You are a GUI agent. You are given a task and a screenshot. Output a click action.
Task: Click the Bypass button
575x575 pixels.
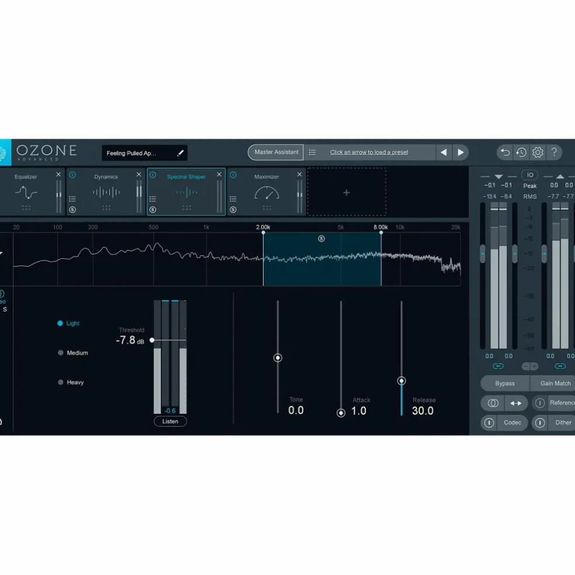[505, 383]
